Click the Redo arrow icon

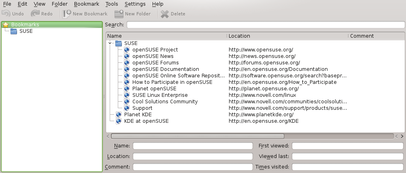pyautogui.click(x=35, y=14)
